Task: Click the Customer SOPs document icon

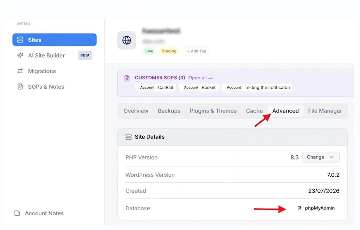Action: (x=127, y=78)
